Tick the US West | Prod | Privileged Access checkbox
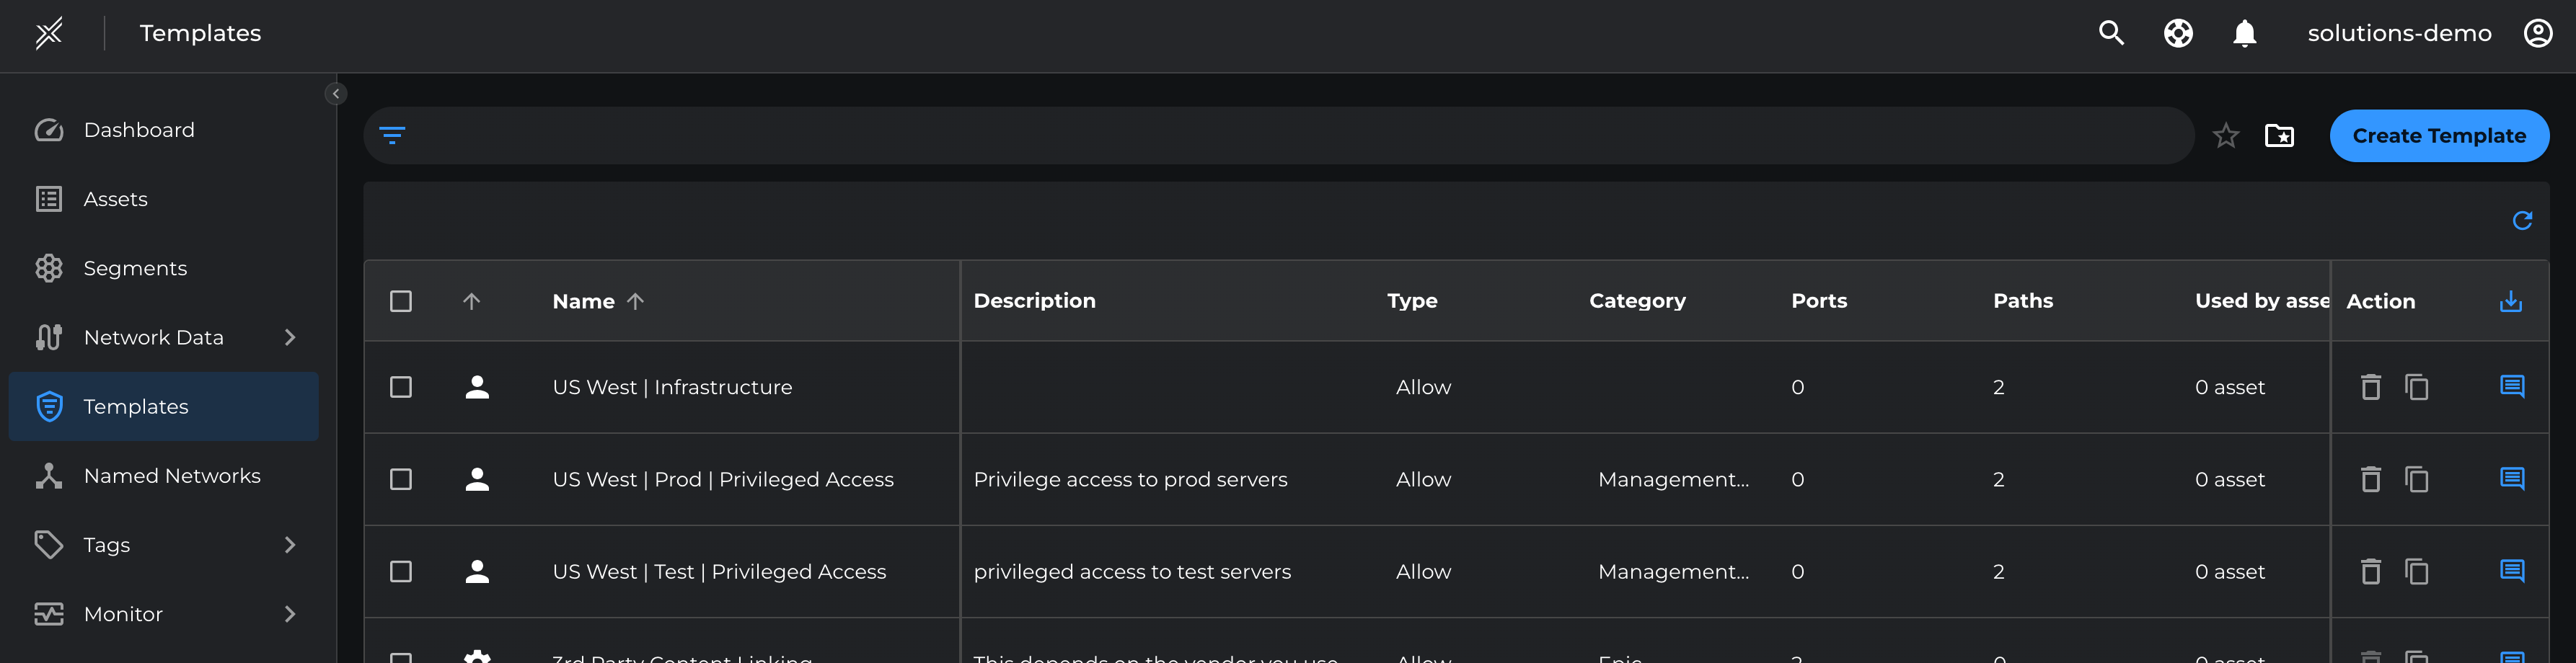The width and height of the screenshot is (2576, 663). tap(401, 479)
